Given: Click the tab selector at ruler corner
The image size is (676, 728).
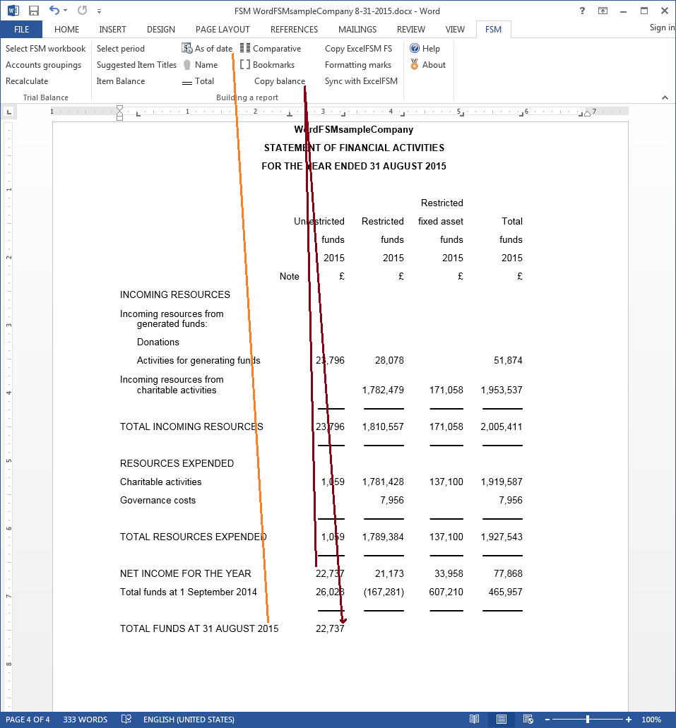Looking at the screenshot, I should [8, 112].
